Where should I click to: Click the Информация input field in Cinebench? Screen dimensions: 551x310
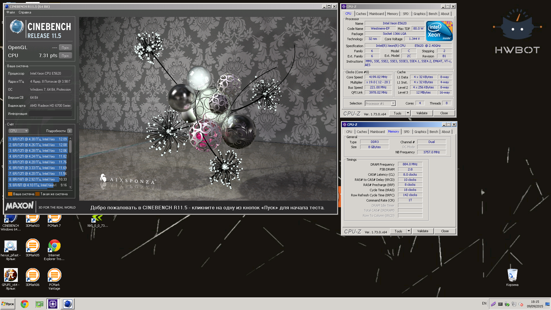point(51,114)
